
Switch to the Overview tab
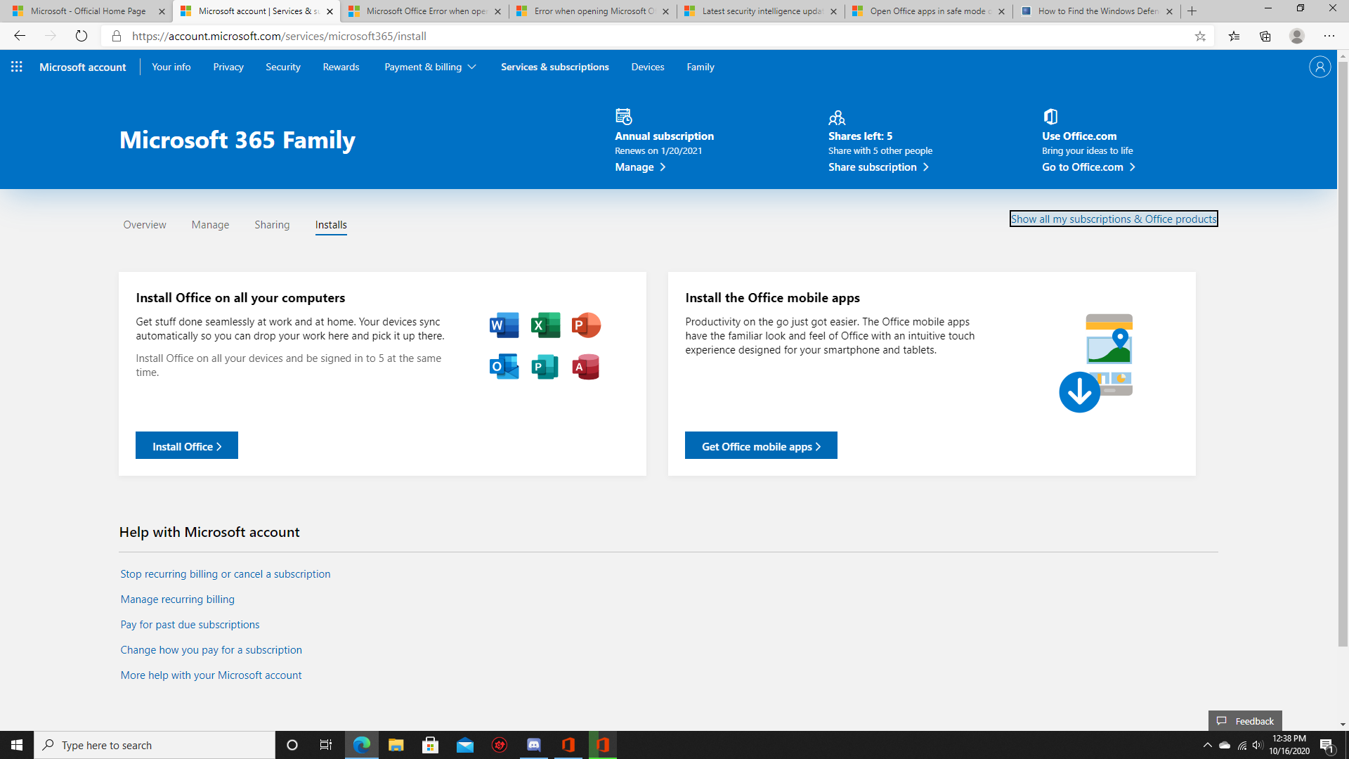pos(145,225)
